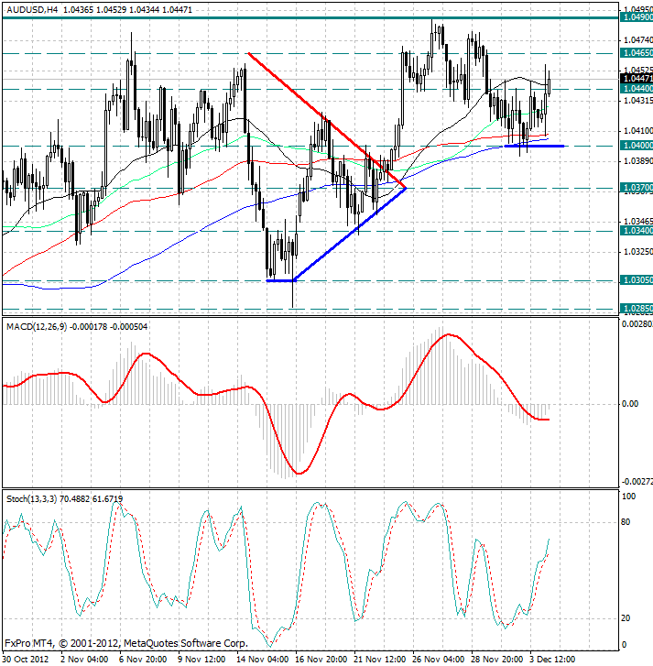This screenshot has height=666, width=653.
Task: Click the 1.0340 highlighted price level label
Action: point(637,231)
